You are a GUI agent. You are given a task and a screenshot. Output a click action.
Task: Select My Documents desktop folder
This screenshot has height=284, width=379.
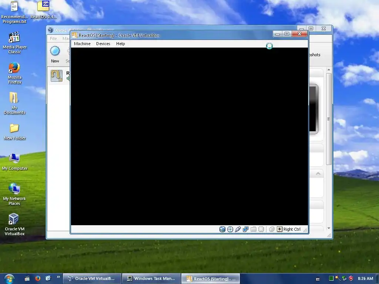click(14, 103)
